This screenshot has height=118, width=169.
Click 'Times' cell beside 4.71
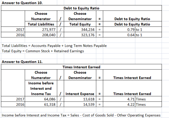click(x=148, y=99)
